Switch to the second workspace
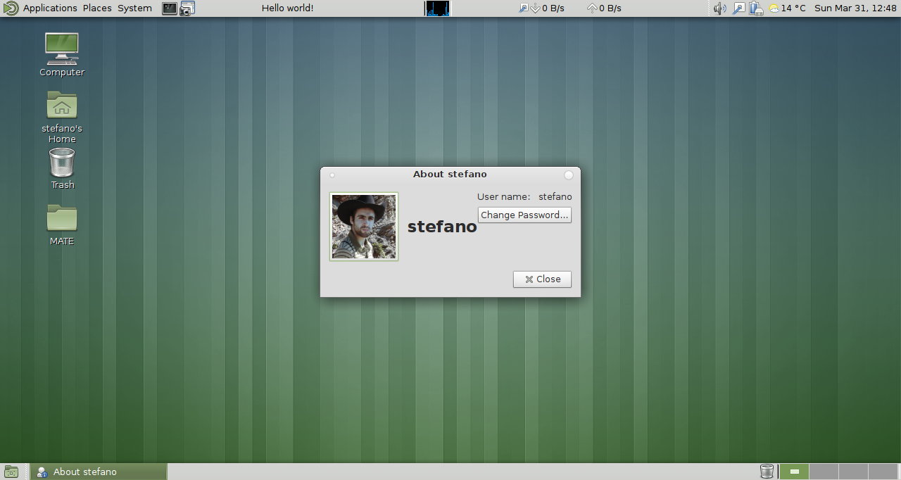This screenshot has height=480, width=901. 824,472
